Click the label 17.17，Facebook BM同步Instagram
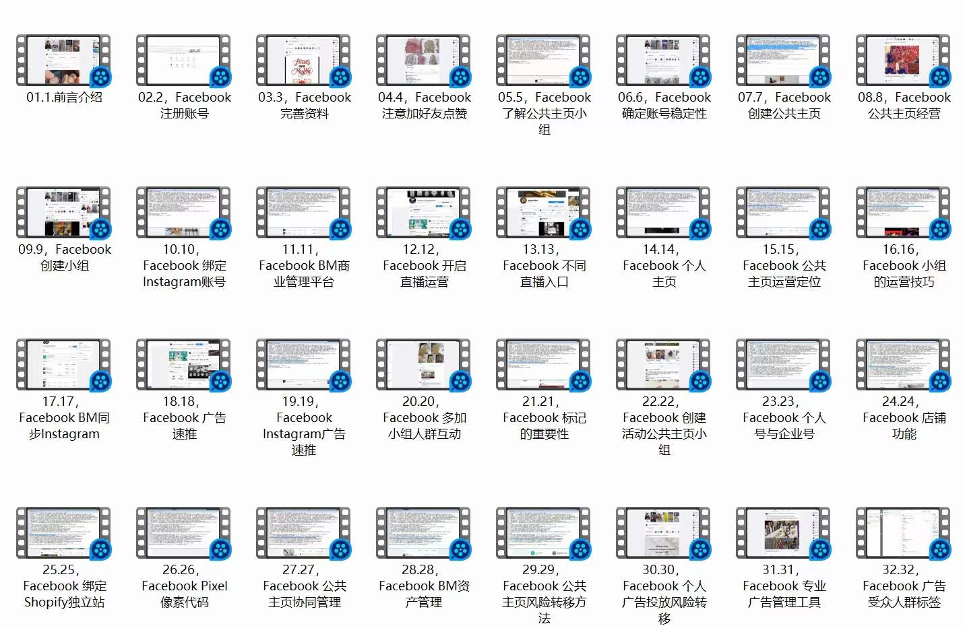 [x=64, y=418]
